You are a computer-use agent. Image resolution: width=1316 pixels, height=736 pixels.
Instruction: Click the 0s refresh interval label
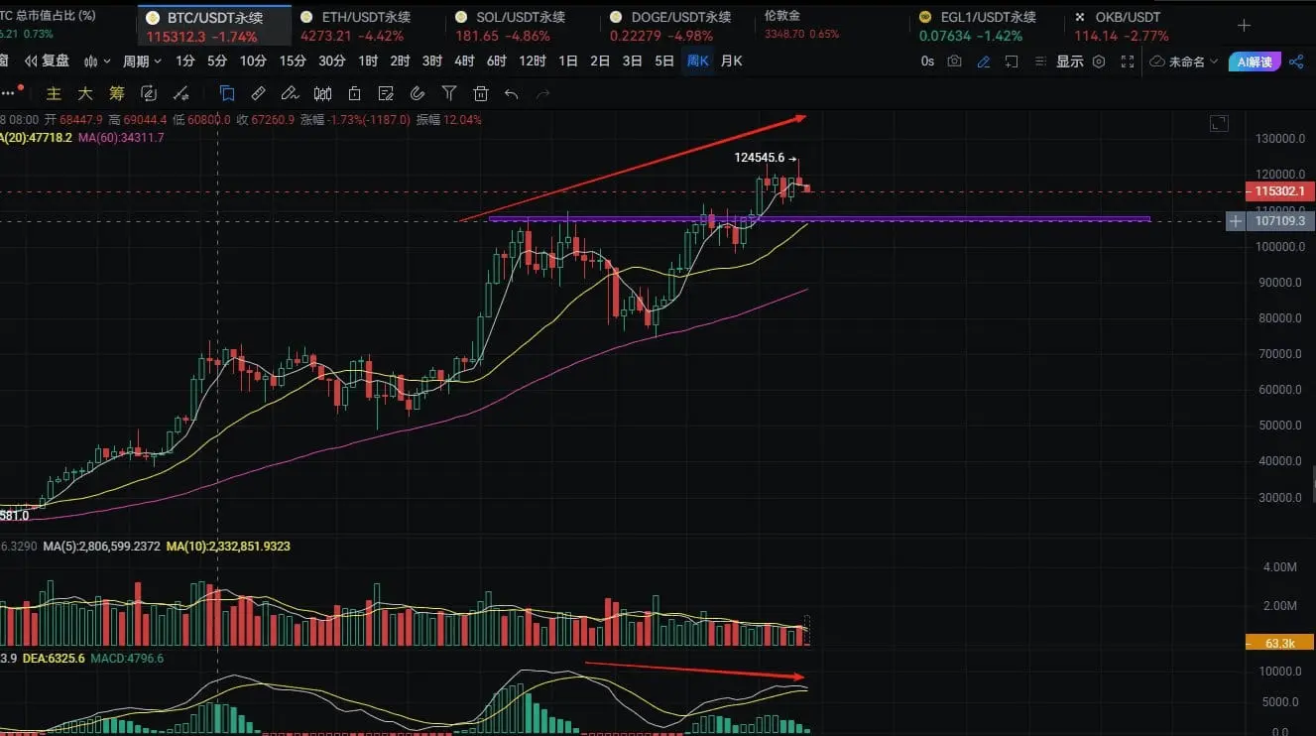pyautogui.click(x=927, y=61)
